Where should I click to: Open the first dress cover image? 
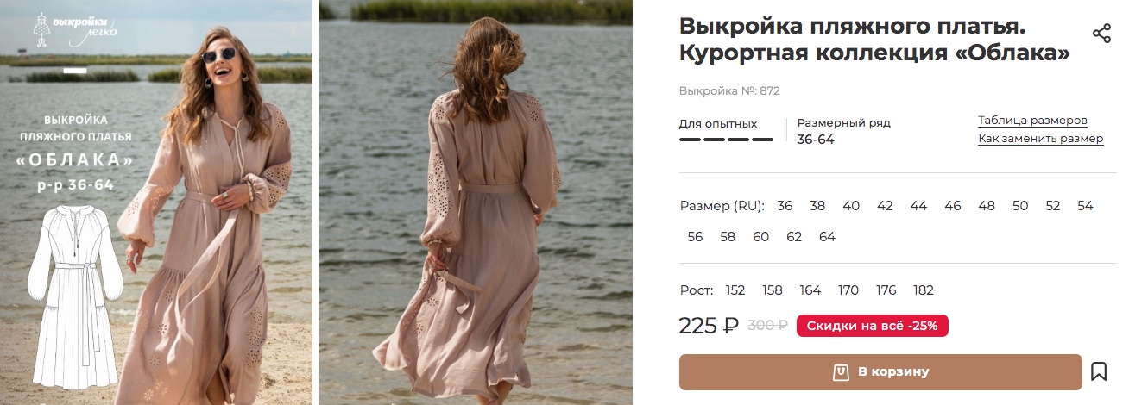(156, 202)
